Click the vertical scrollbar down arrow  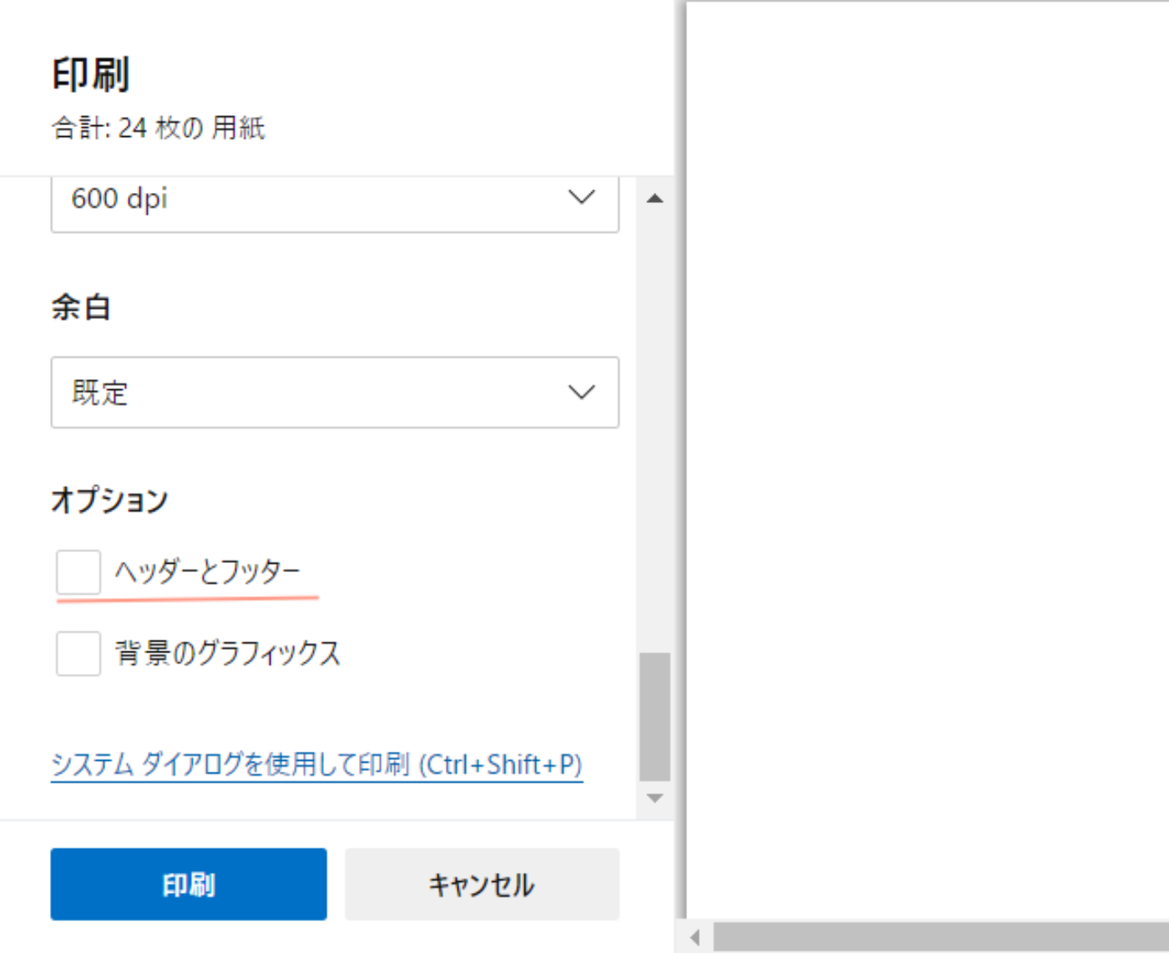click(655, 798)
